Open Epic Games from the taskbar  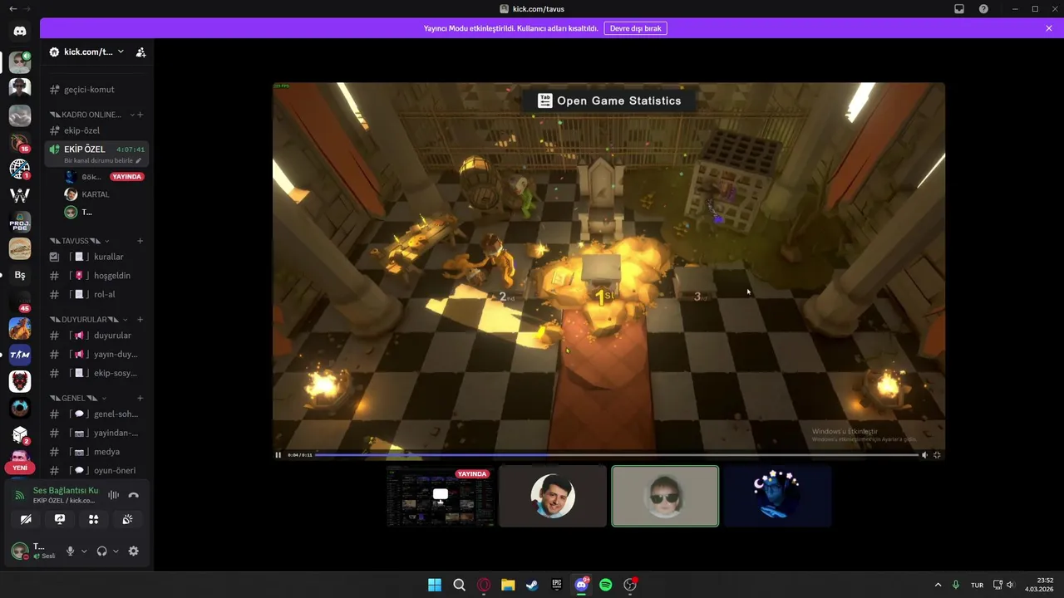[x=557, y=585]
